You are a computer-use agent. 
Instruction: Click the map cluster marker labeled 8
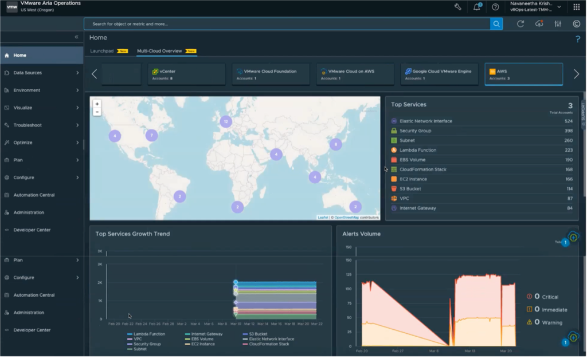click(336, 144)
